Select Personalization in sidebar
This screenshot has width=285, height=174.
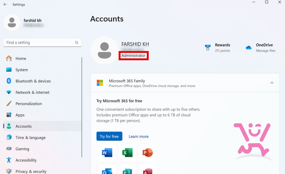coord(43,103)
